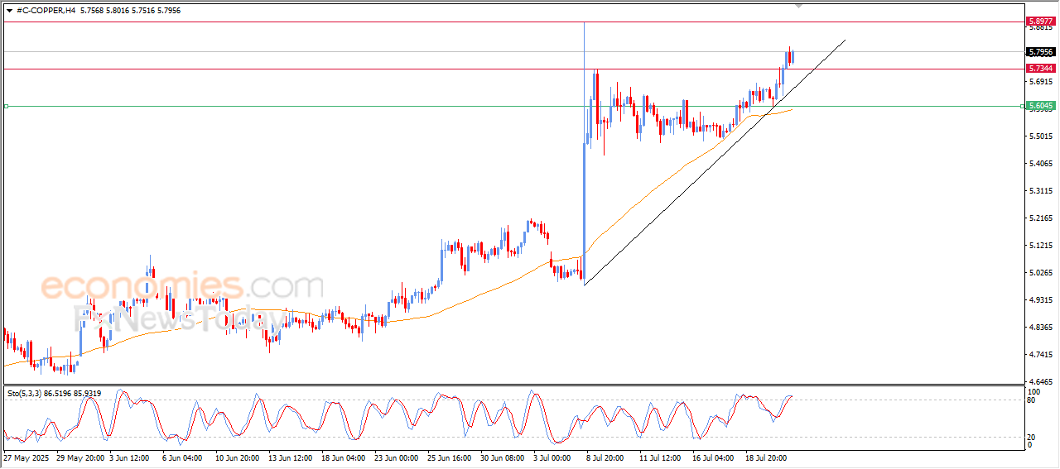Click the black ascending trendline
This screenshot has height=469, width=1060.
tap(715, 163)
